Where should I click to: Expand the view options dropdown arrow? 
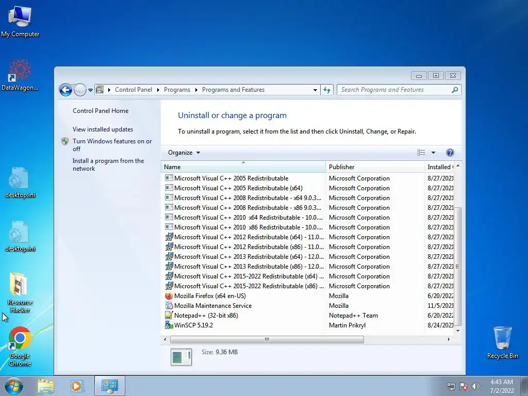pos(433,153)
